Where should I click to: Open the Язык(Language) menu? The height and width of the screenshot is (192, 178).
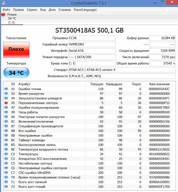click(85, 10)
